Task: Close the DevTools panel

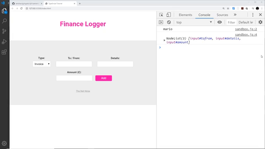Action: point(260,15)
